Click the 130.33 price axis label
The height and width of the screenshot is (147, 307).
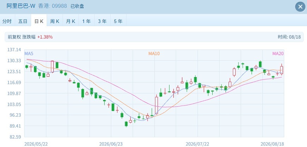point(14,61)
